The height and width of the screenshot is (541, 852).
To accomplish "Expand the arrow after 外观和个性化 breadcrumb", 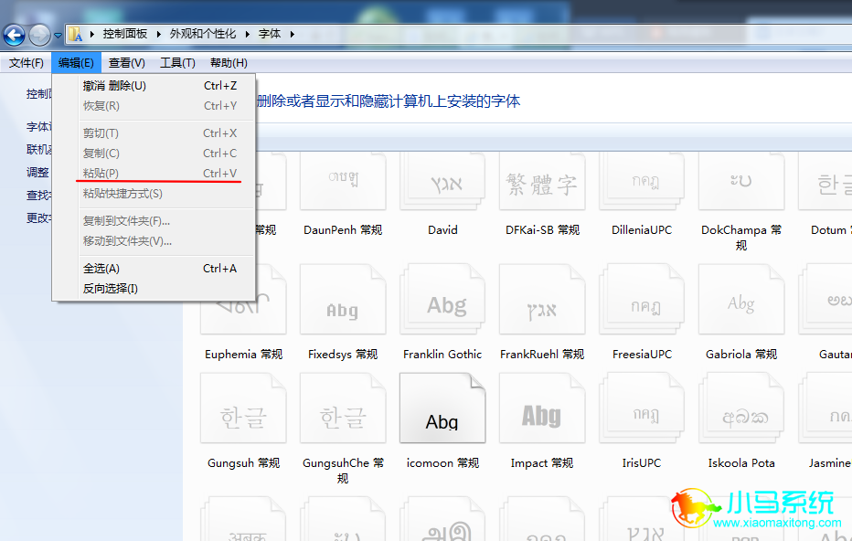I will coord(247,34).
